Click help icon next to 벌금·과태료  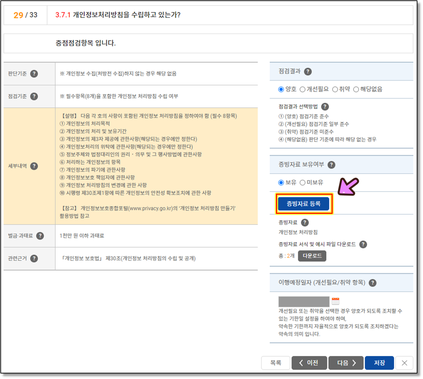tap(40, 236)
